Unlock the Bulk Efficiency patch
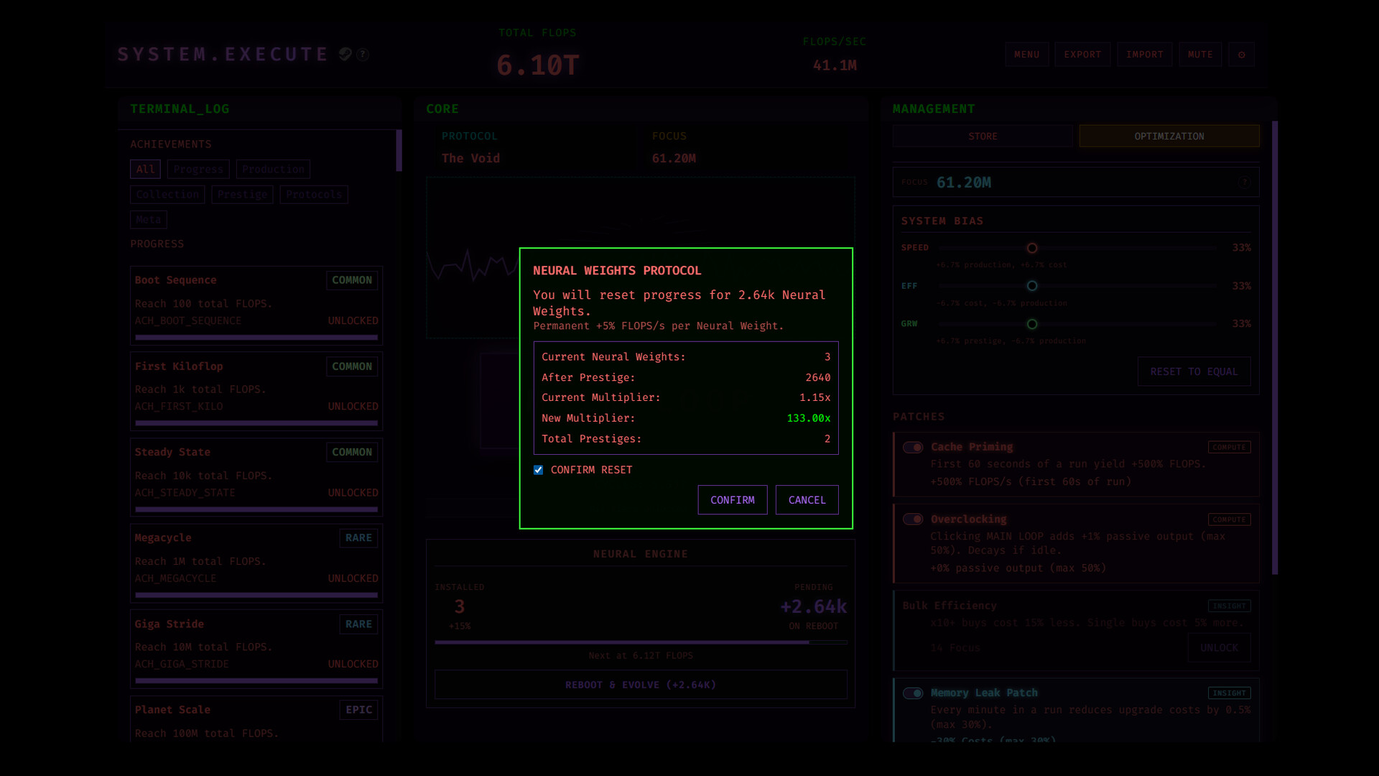The width and height of the screenshot is (1379, 776). point(1219,647)
